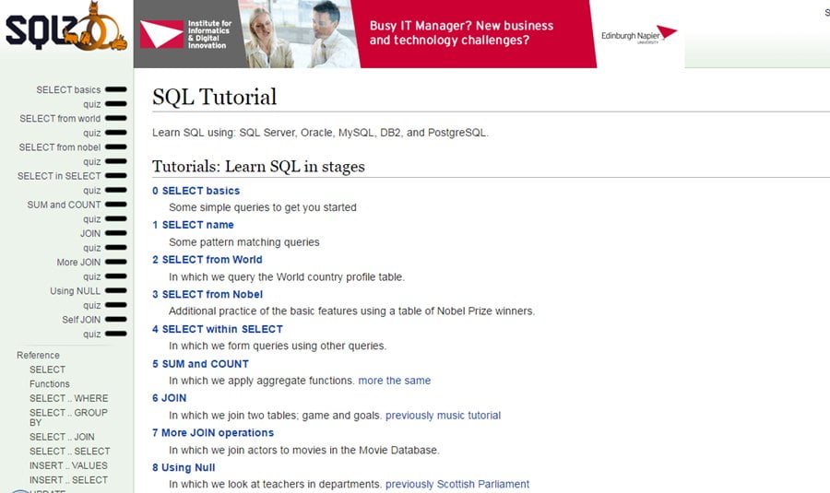Image resolution: width=830 pixels, height=493 pixels.
Task: Click progress bar beside sidebar JOIN
Action: [x=116, y=233]
